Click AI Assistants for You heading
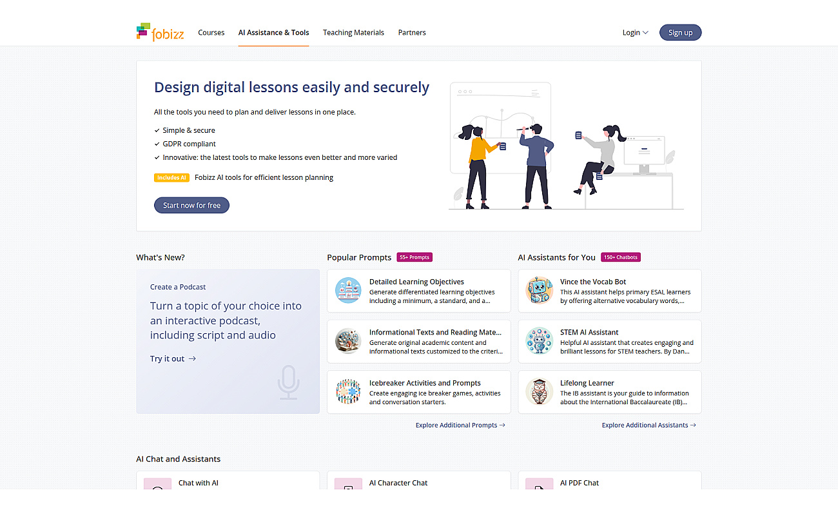The width and height of the screenshot is (838, 508). pos(556,257)
